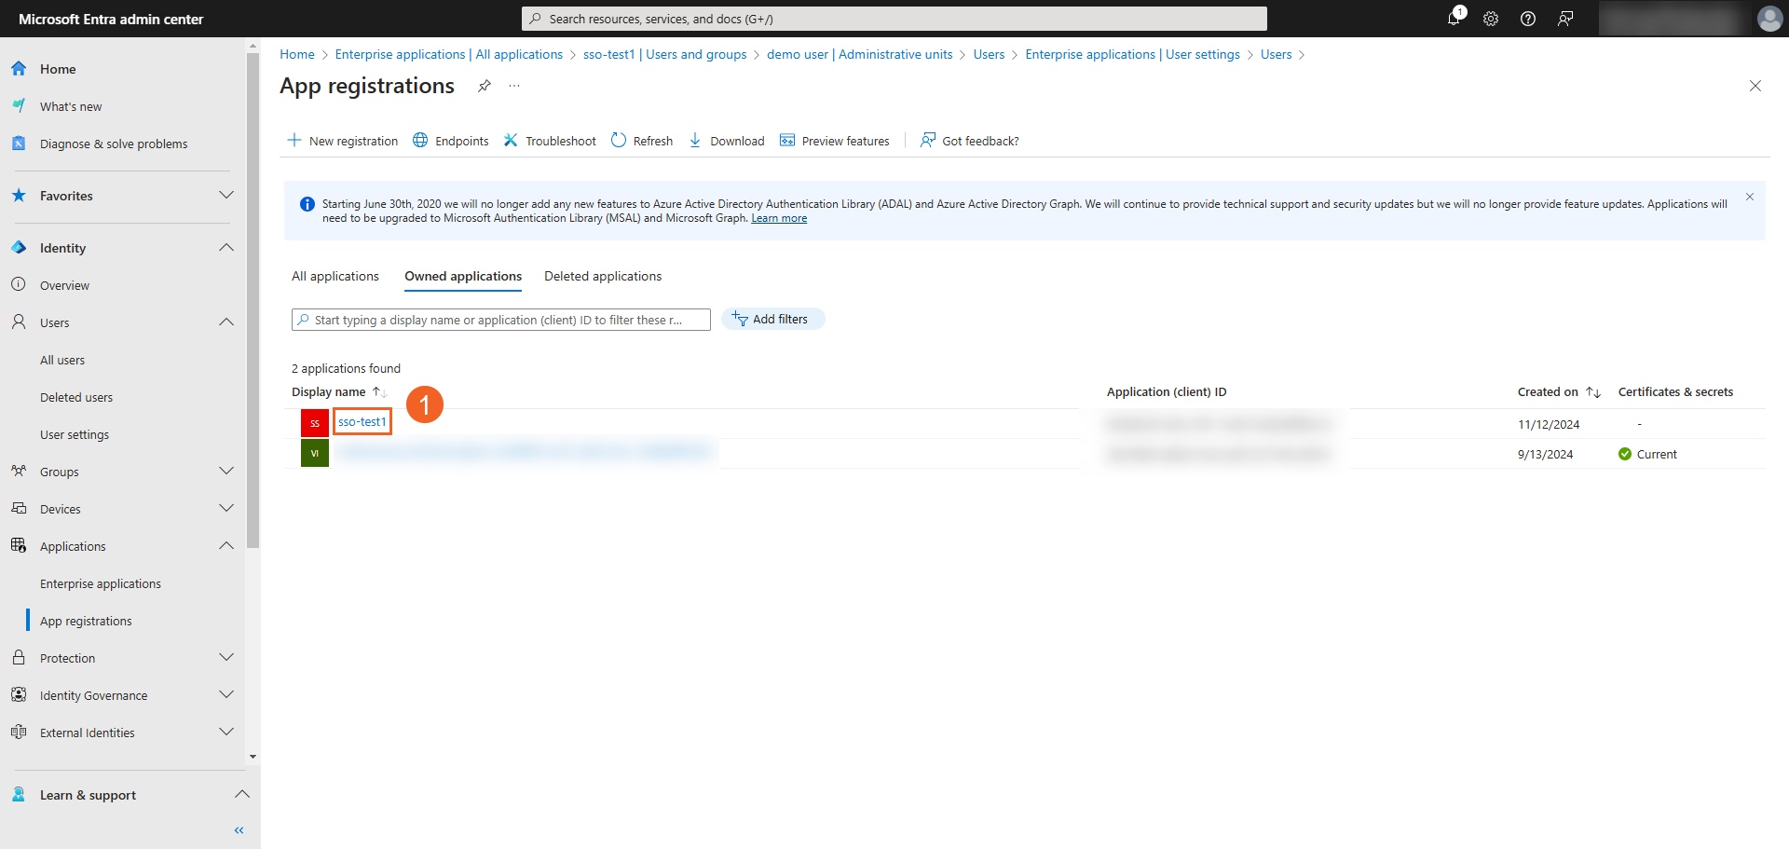Image resolution: width=1789 pixels, height=849 pixels.
Task: Click the feedback icon in top bar
Action: [x=1565, y=19]
